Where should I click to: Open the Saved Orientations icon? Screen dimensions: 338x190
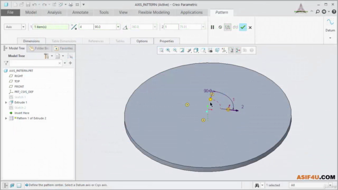pos(203,50)
